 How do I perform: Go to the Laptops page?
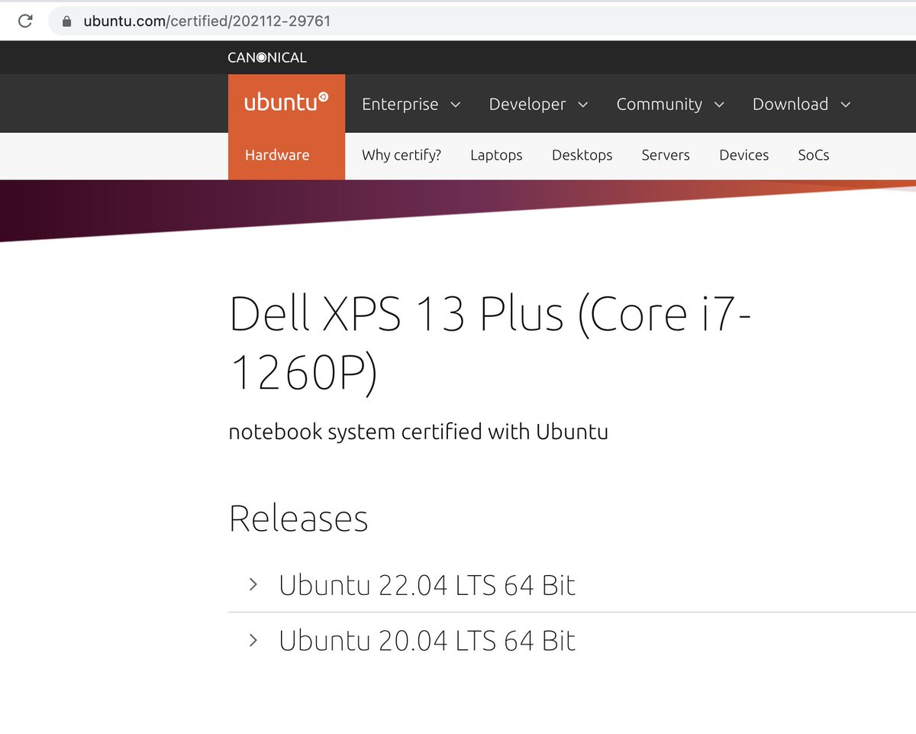point(496,155)
